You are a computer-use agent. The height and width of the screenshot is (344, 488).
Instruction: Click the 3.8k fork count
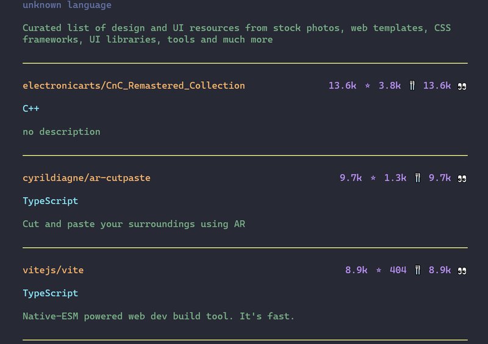389,85
